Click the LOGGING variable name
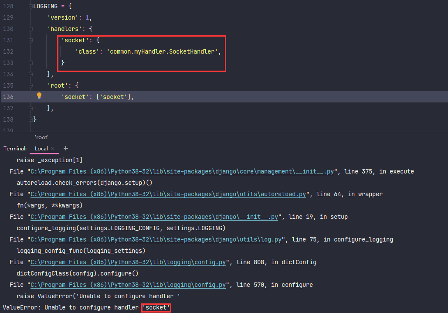Image resolution: width=448 pixels, height=313 pixels. click(x=45, y=6)
